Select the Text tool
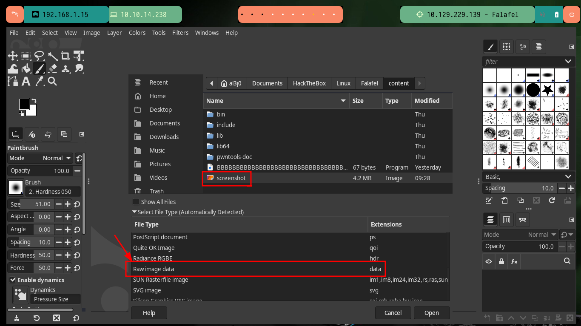 26,81
